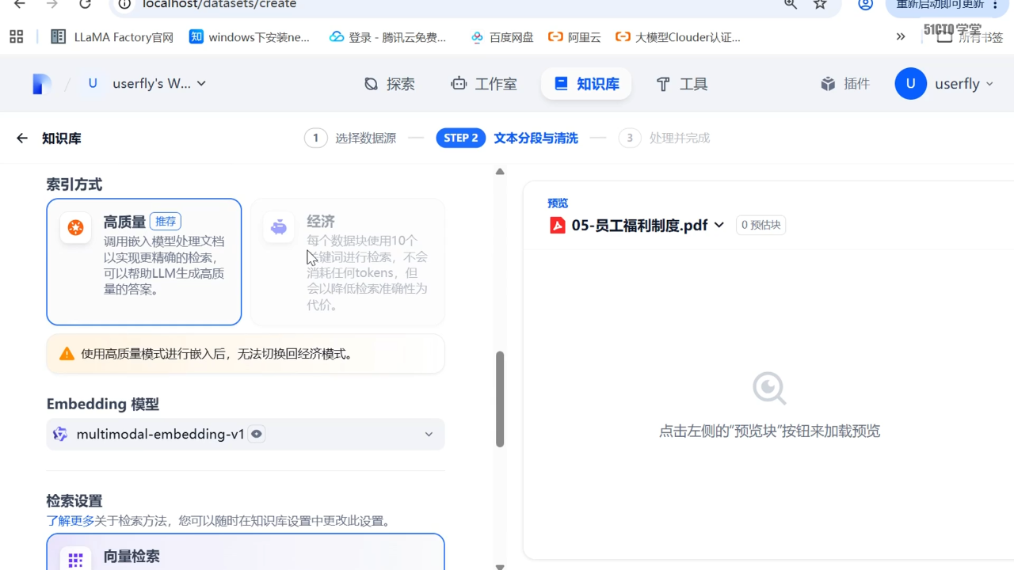Open the multimodal-embedding-v1 model dropdown
The width and height of the screenshot is (1014, 570).
[x=246, y=434]
